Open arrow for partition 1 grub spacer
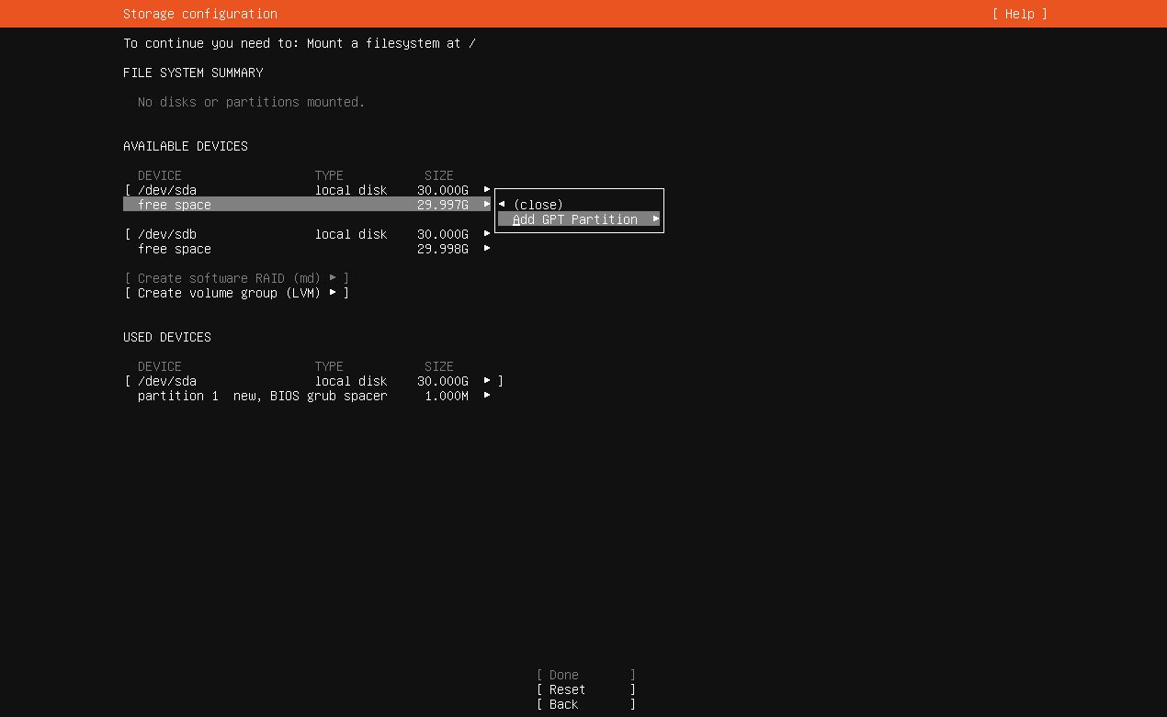 click(487, 396)
